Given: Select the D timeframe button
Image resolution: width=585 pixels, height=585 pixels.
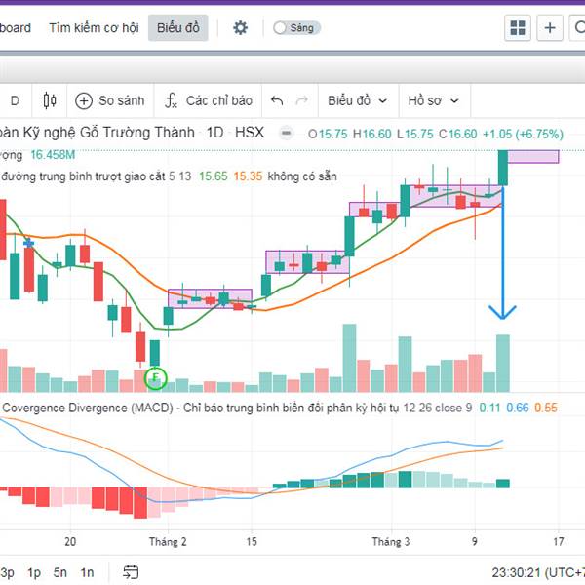Looking at the screenshot, I should [x=15, y=100].
